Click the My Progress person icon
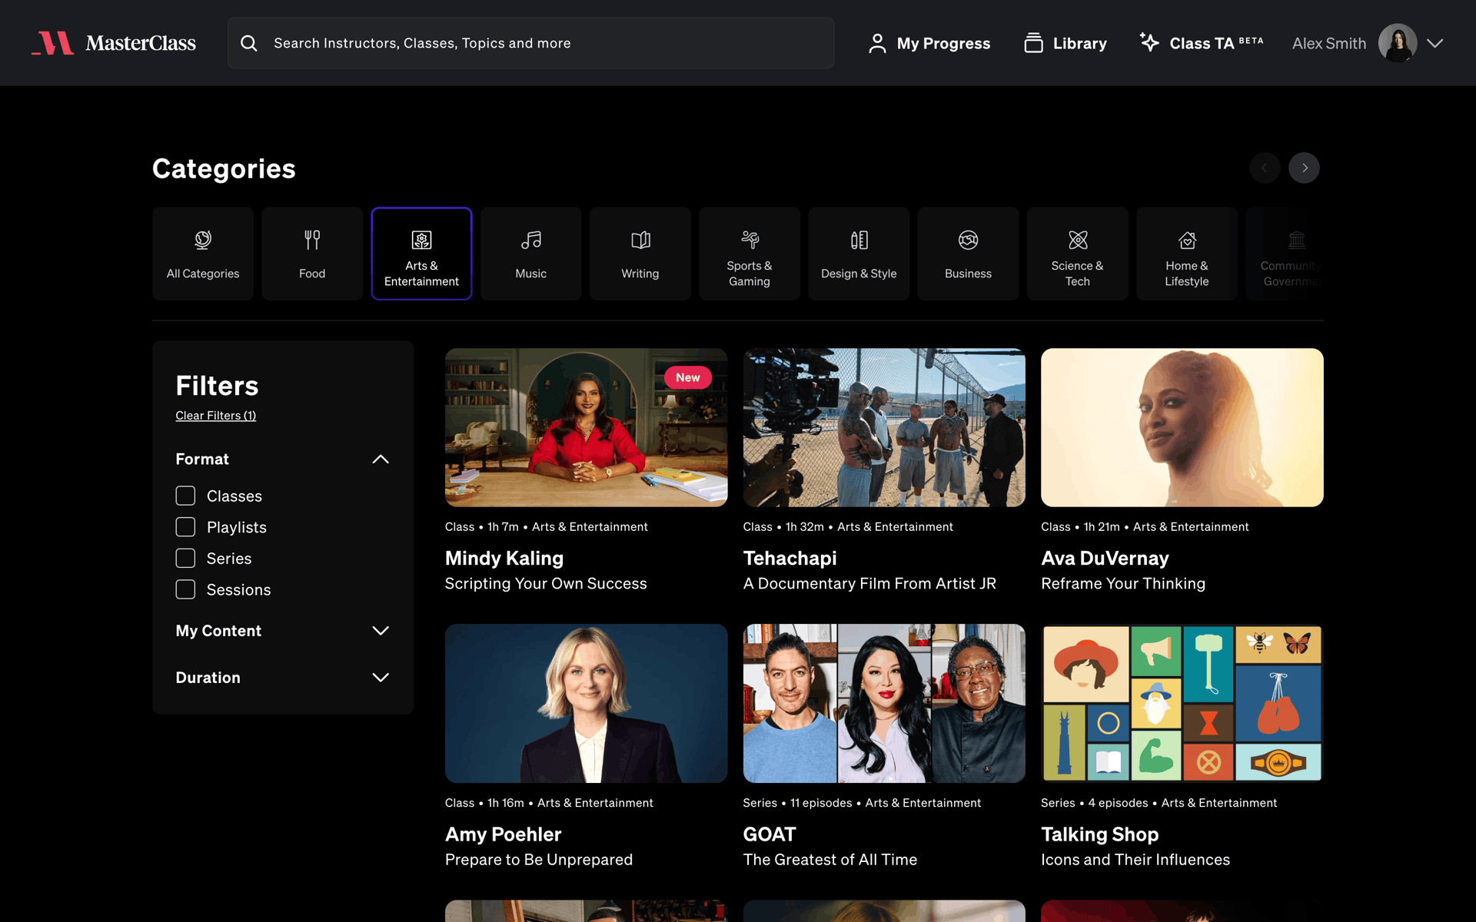The image size is (1476, 922). (877, 43)
